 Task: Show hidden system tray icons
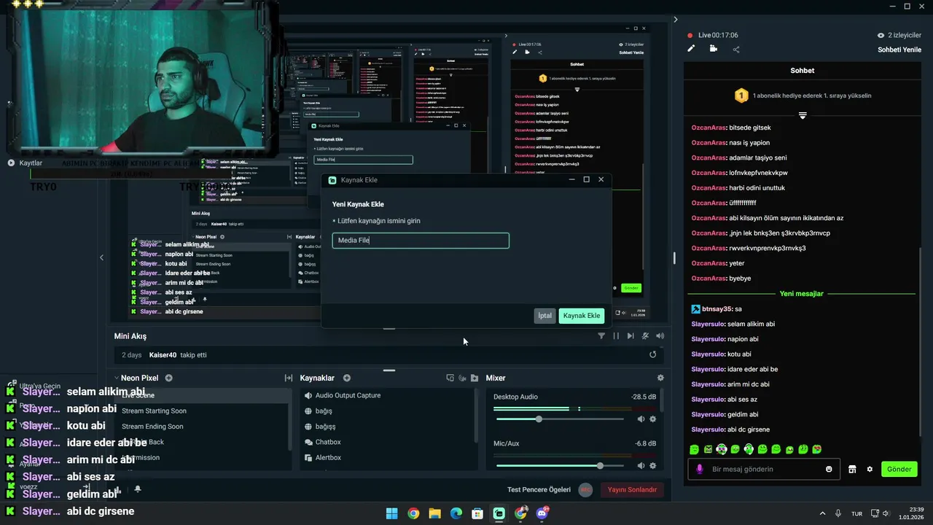pos(823,513)
